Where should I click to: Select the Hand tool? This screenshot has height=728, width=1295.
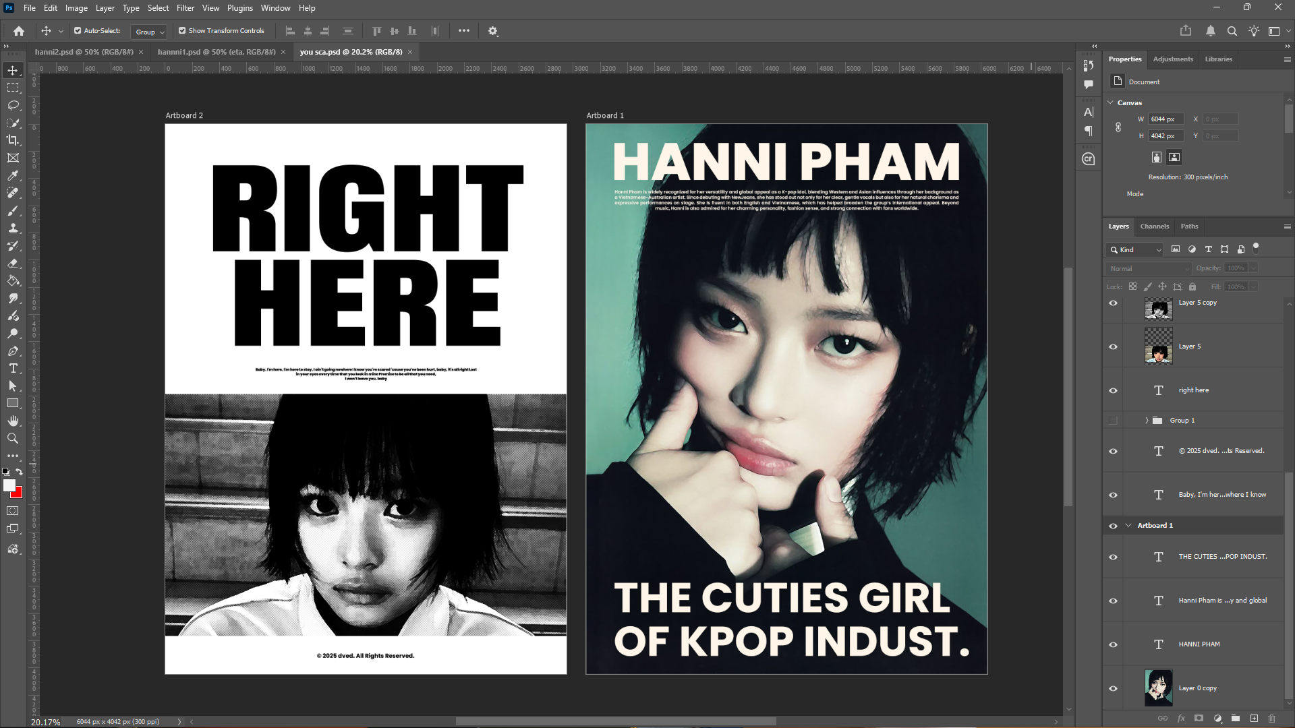[13, 421]
